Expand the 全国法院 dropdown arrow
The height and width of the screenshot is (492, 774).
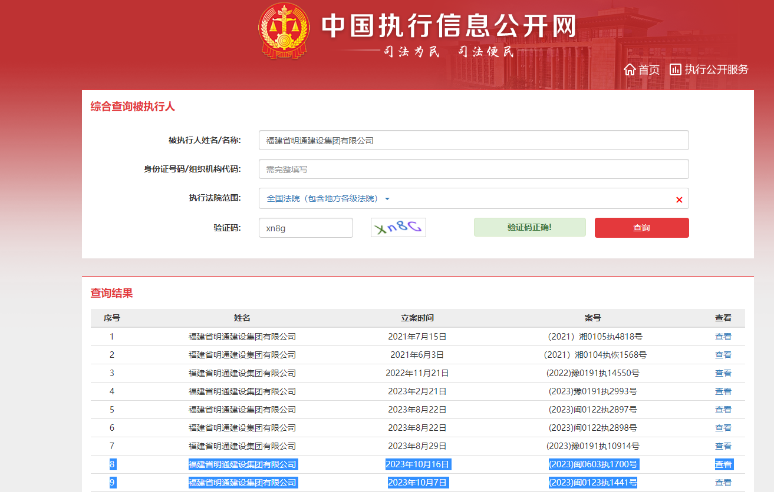point(387,199)
